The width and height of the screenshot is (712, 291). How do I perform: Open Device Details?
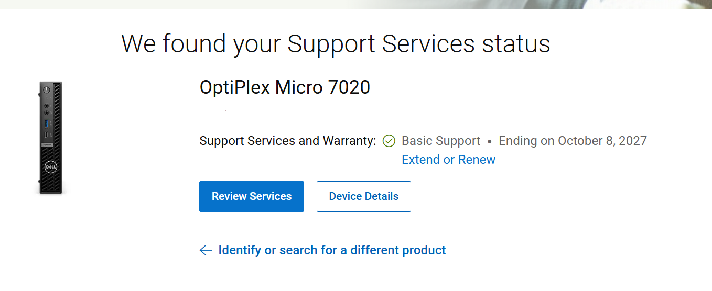tap(364, 196)
